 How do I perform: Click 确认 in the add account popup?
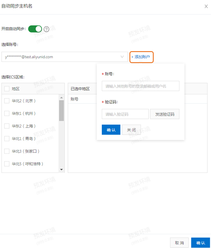[111, 130]
